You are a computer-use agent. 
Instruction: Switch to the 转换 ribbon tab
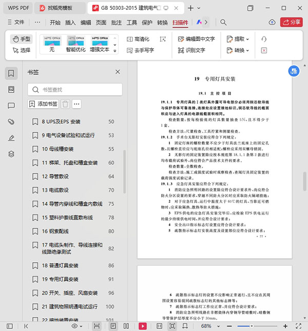pos(162,23)
